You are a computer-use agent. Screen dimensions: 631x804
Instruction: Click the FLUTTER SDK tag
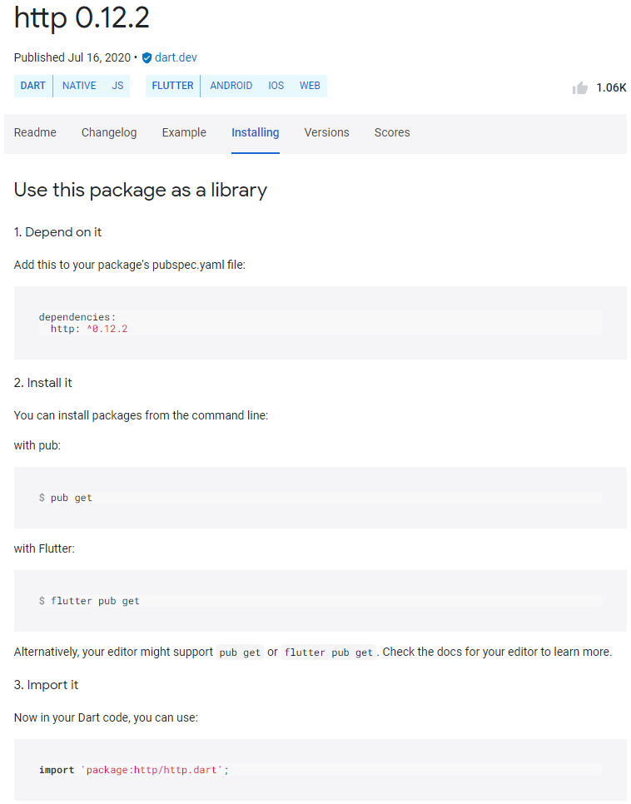click(x=172, y=86)
